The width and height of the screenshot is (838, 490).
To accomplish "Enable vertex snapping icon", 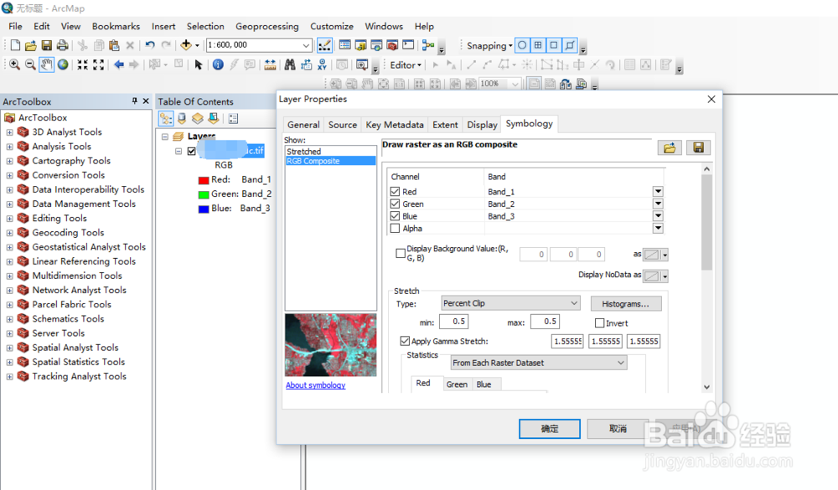I will click(554, 45).
